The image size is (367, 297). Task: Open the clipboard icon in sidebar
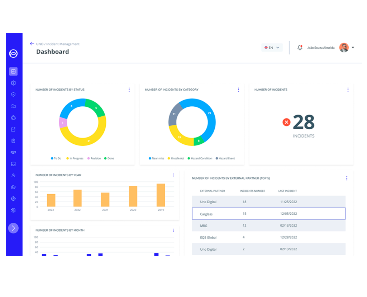pyautogui.click(x=13, y=141)
